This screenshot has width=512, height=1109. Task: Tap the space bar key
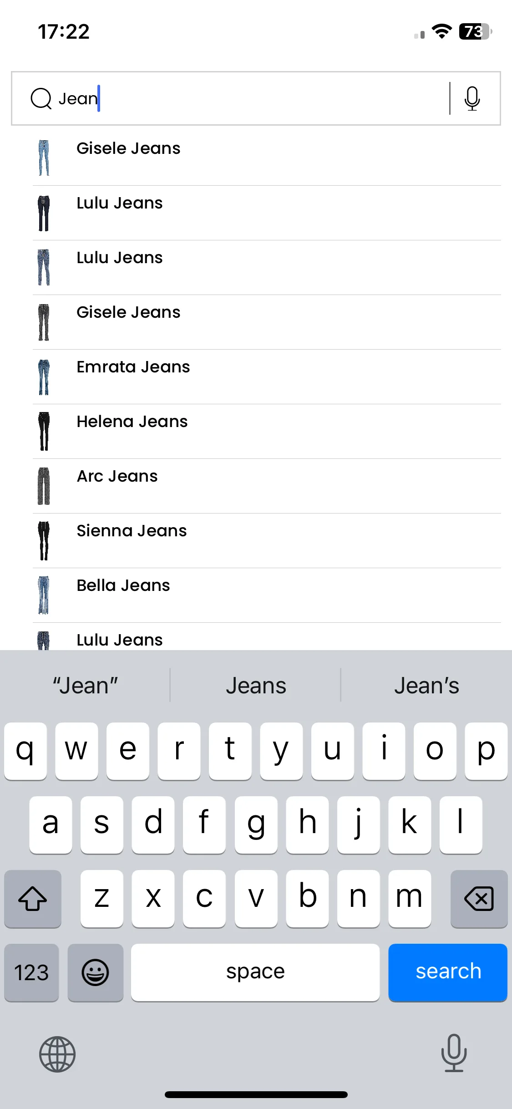coord(255,972)
